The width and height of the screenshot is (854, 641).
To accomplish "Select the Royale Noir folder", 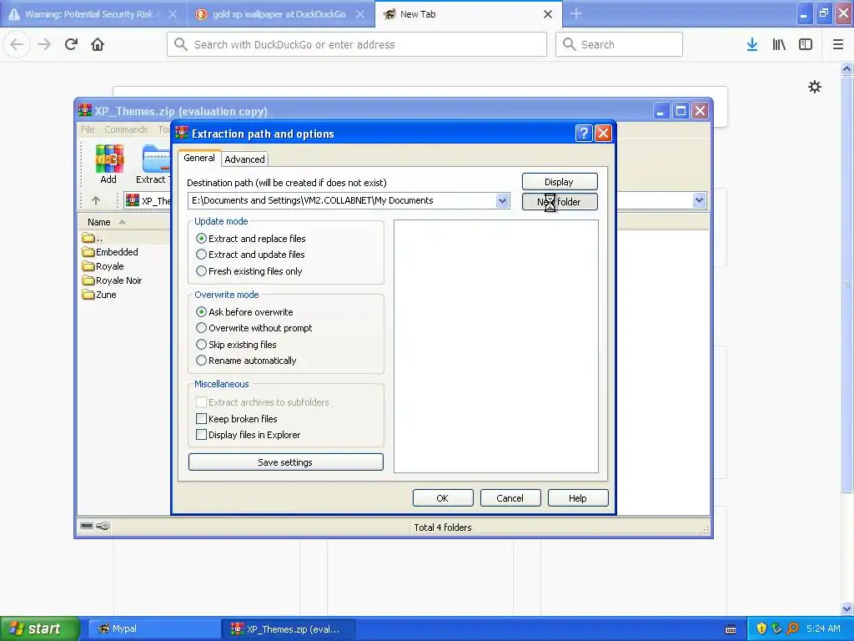I will [113, 280].
